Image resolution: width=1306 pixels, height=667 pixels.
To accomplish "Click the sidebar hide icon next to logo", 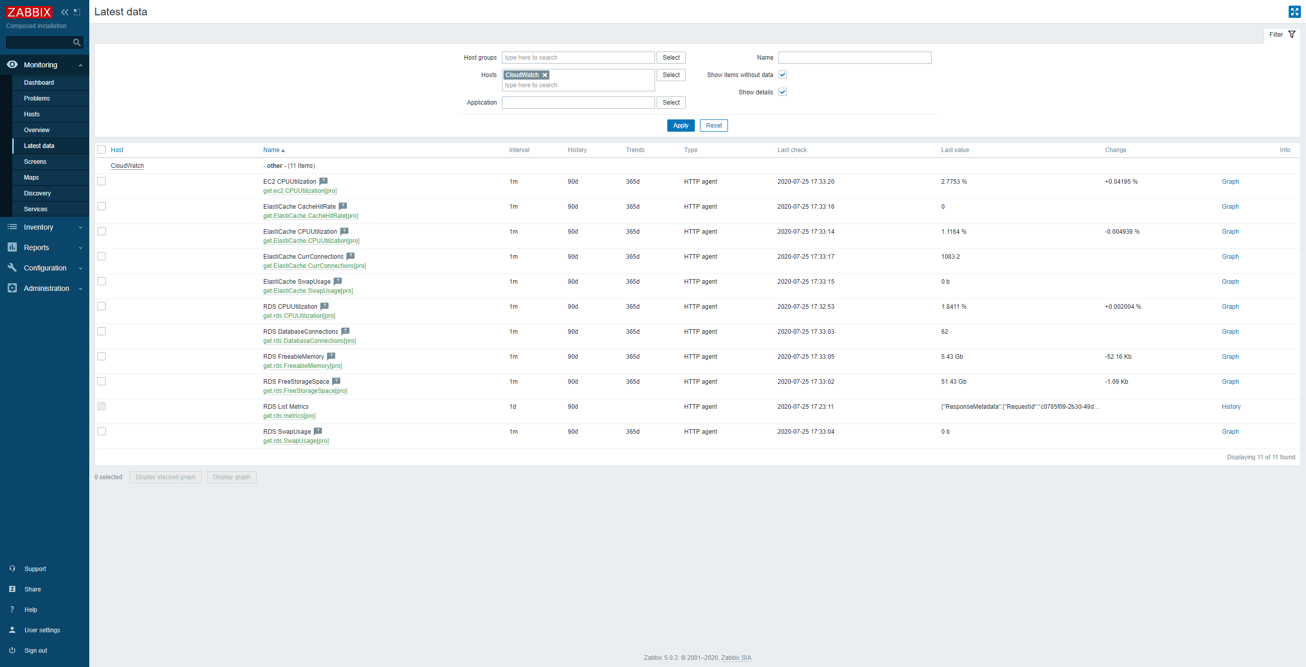I will coord(77,12).
